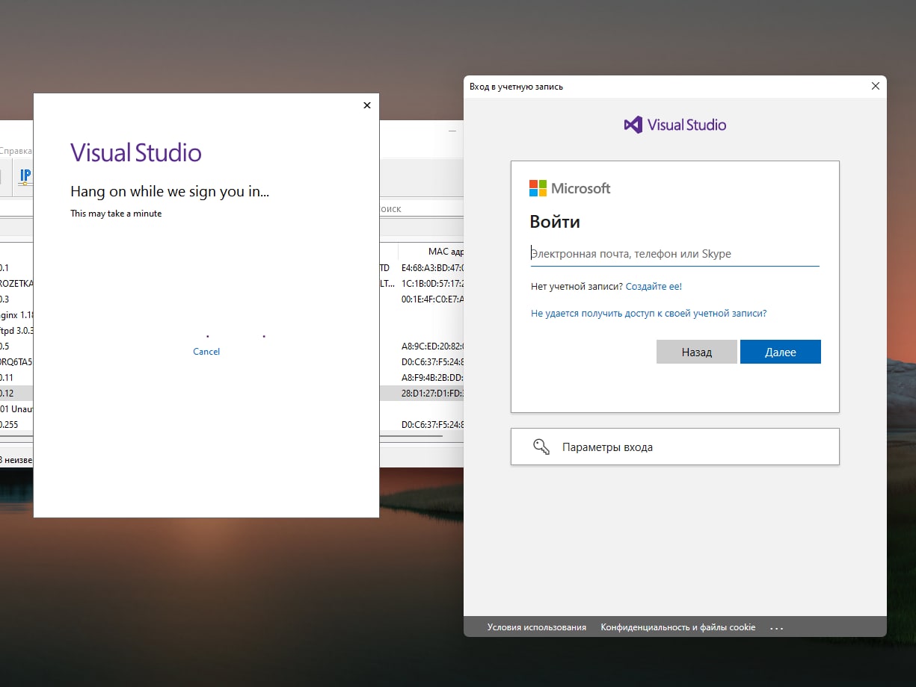Image resolution: width=916 pixels, height=687 pixels.
Task: Select MAC address 00:1E:4F:C0:E7 row
Action: [432, 299]
